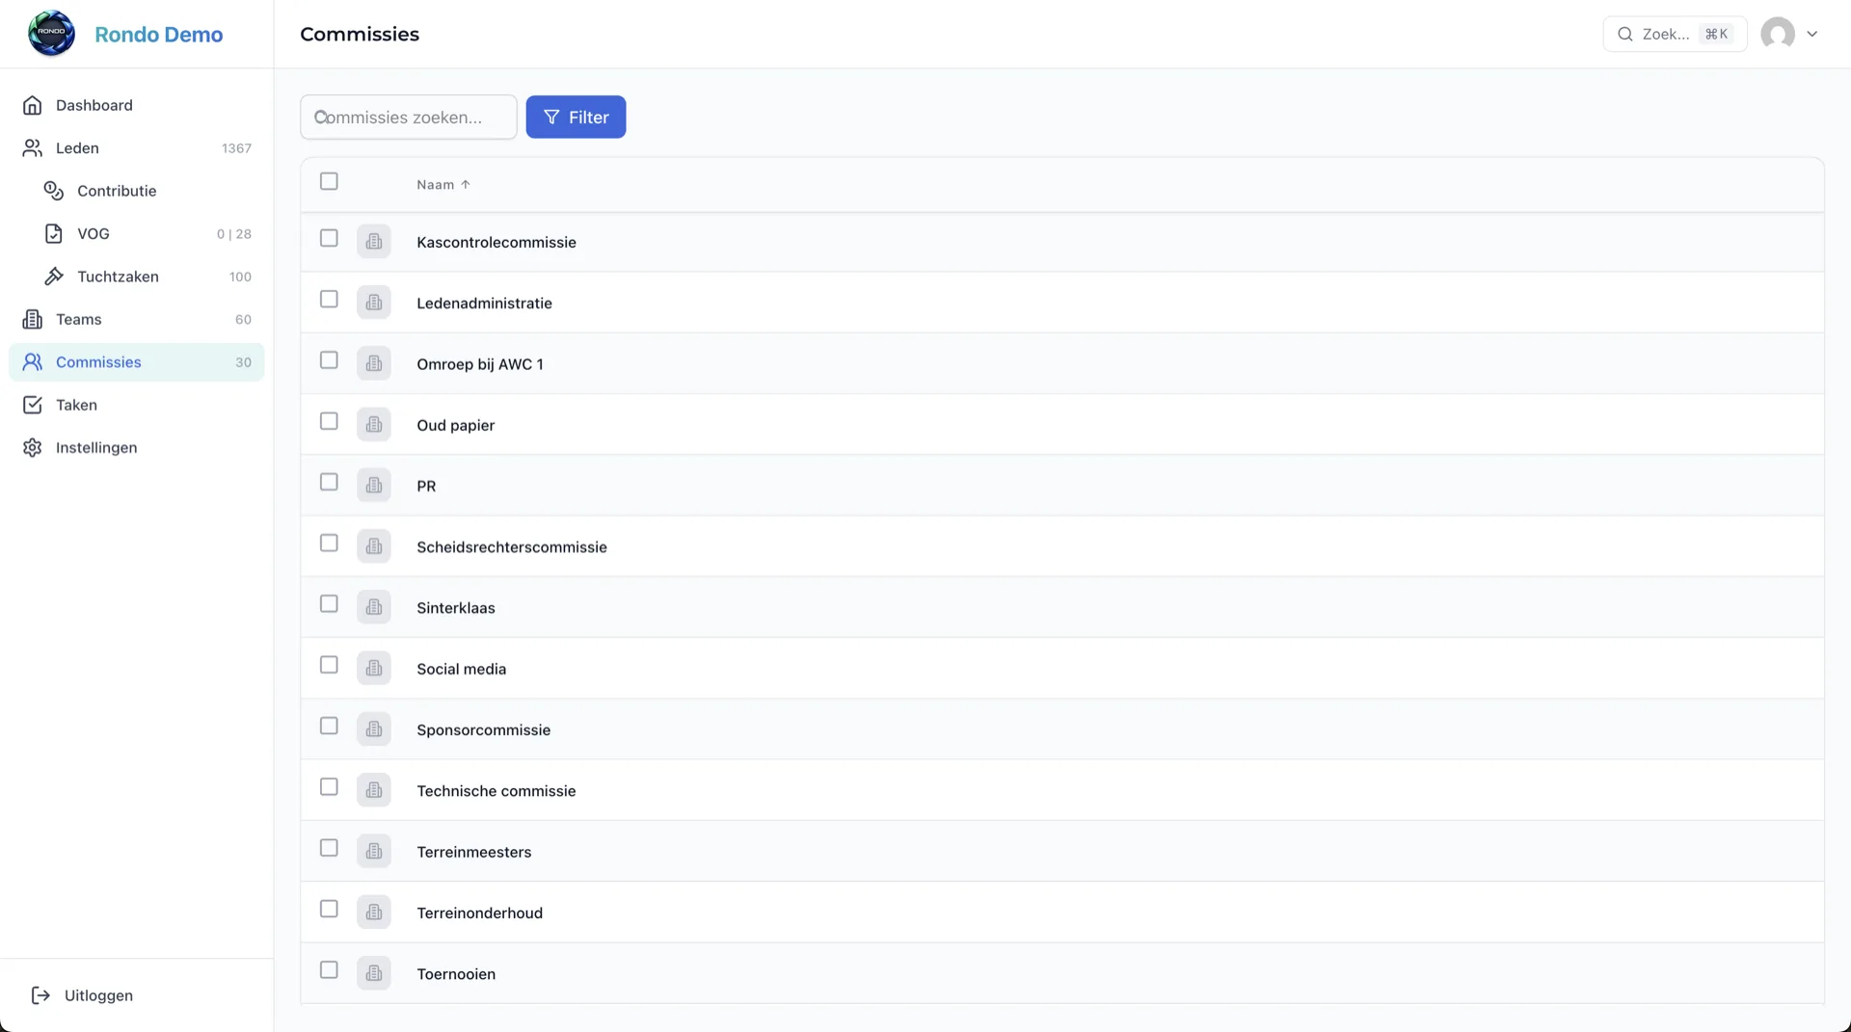This screenshot has width=1851, height=1032.
Task: Select the Tuchtzaken sidebar item
Action: tap(148, 277)
